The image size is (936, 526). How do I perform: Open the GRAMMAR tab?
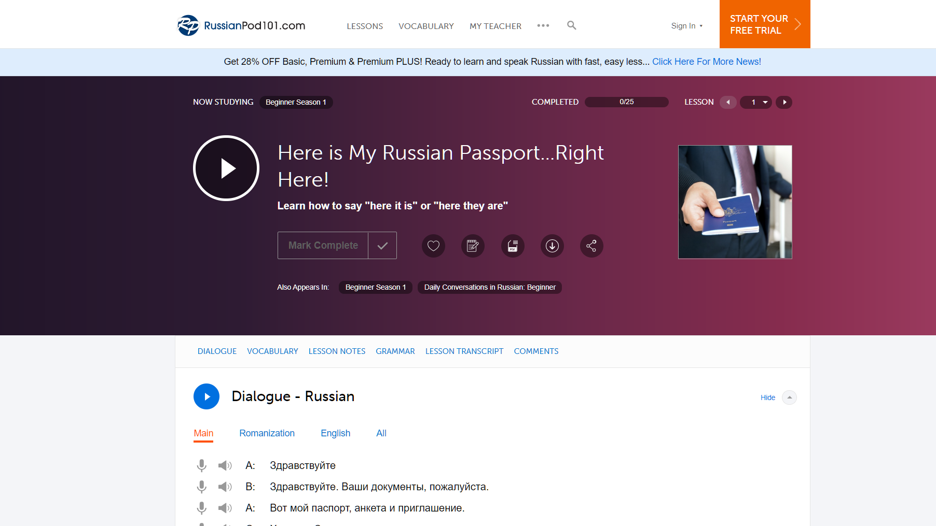(x=395, y=351)
